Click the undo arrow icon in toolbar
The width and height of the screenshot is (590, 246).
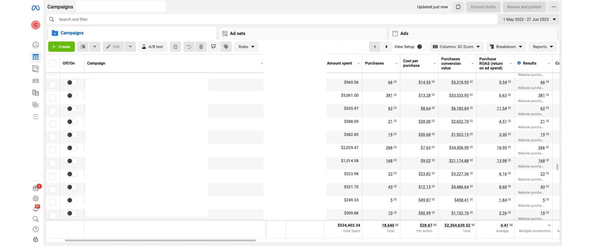(x=189, y=47)
